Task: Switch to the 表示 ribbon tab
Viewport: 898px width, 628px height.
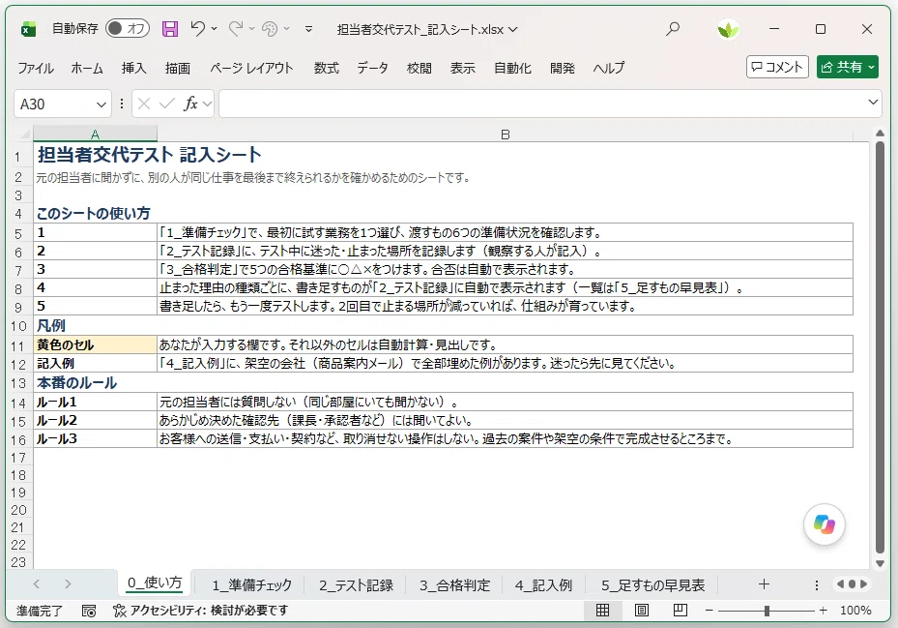Action: 463,68
